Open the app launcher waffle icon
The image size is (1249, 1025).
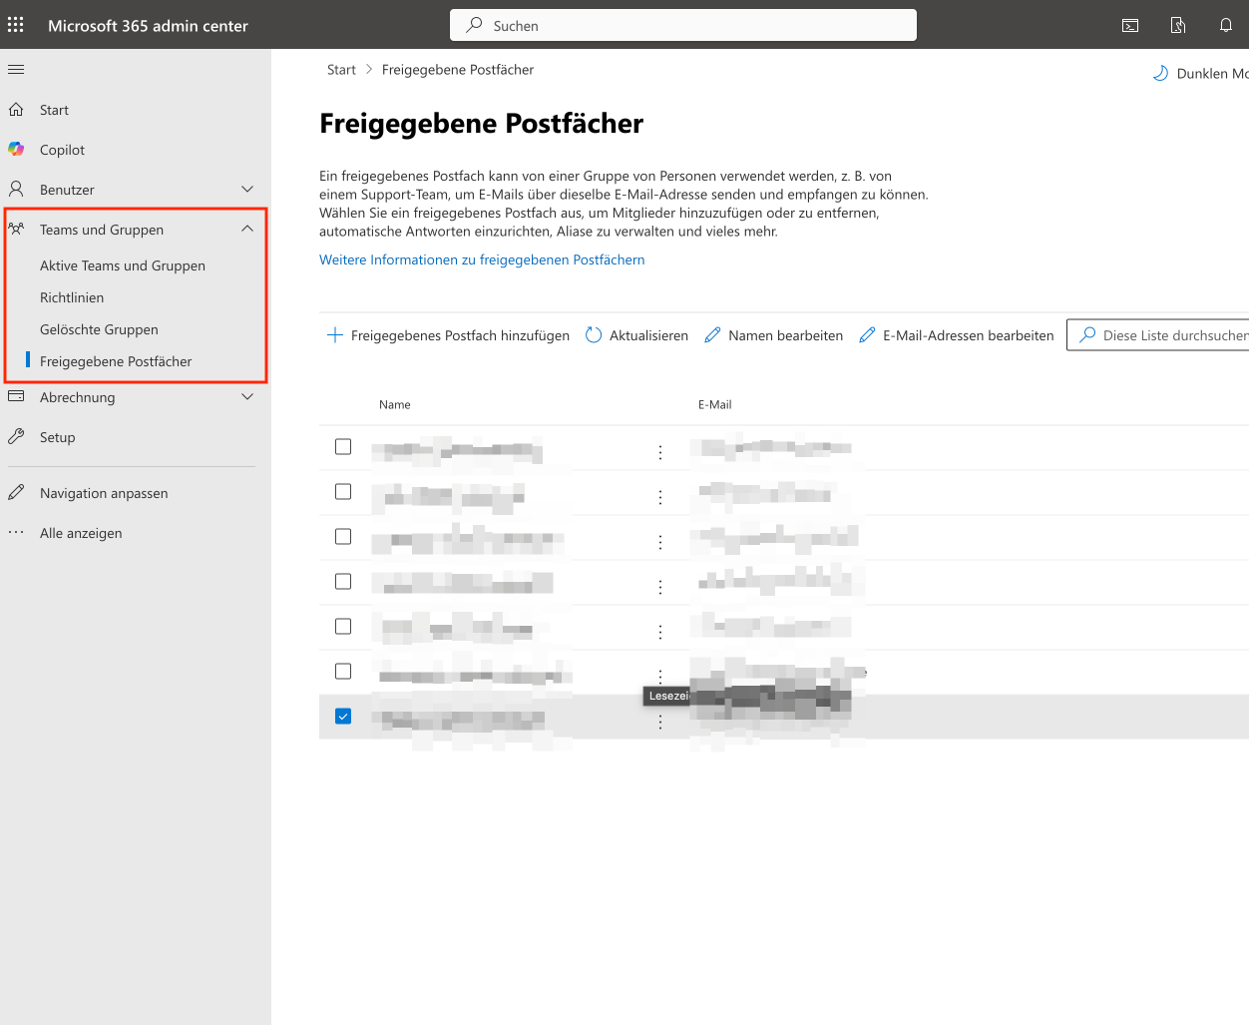point(16,25)
